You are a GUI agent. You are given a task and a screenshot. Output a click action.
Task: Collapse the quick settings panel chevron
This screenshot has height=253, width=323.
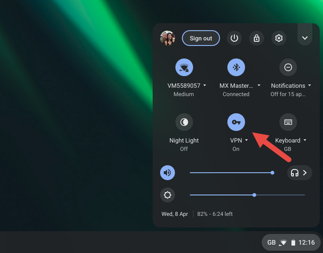(305, 38)
